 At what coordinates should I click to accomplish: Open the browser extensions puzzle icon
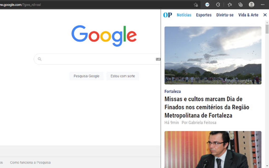click(x=218, y=5)
